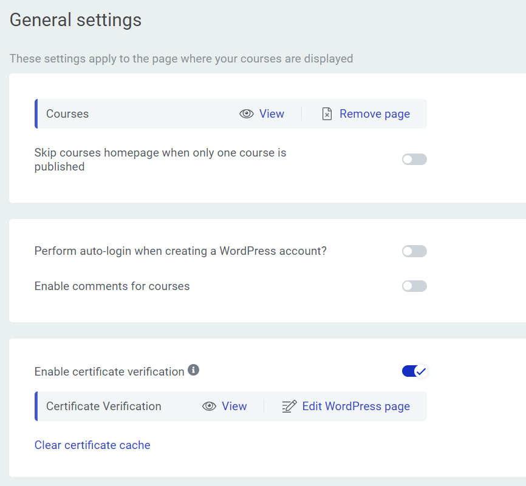The image size is (526, 486).
Task: Toggle skip courses homepage switch
Action: 414,160
